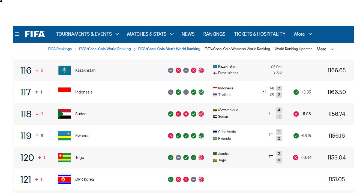354x193 pixels.
Task: Open the Rwanda team name in ranking row
Action: pos(82,136)
